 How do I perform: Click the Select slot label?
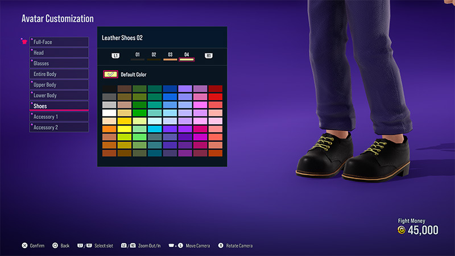point(104,246)
